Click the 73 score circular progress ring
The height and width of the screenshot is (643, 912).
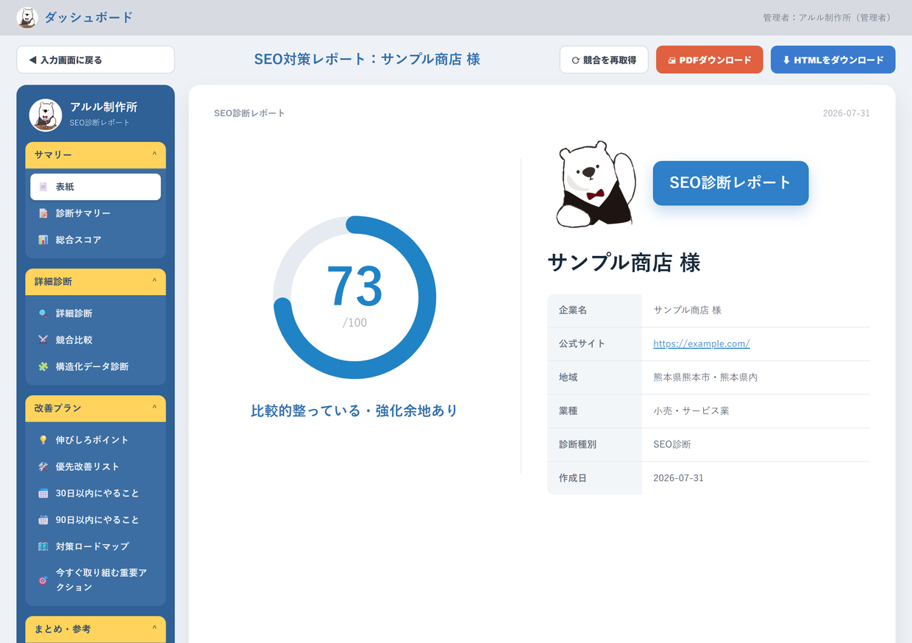click(355, 297)
